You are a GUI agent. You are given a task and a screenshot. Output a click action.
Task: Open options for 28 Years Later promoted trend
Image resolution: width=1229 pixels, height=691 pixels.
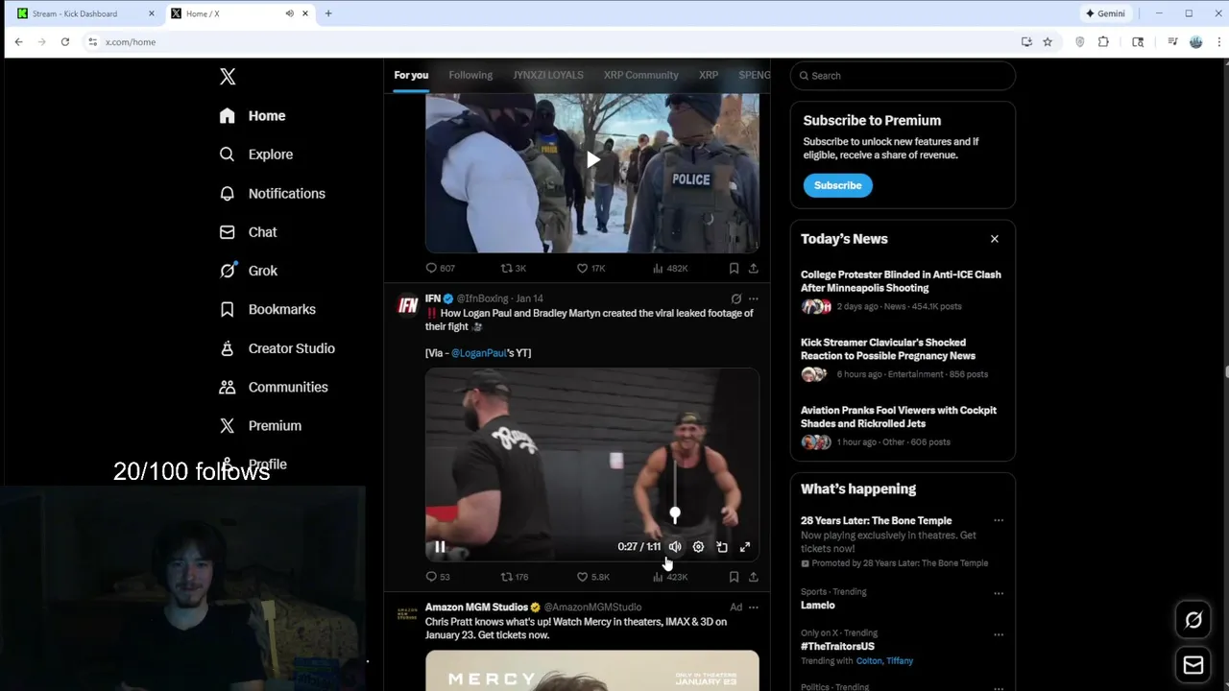click(x=999, y=521)
